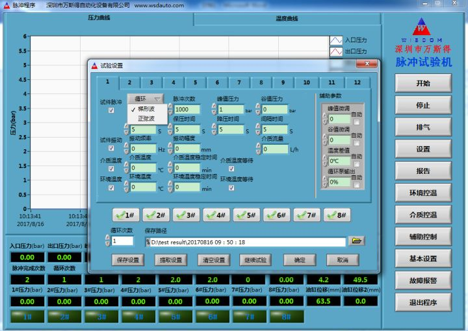468x331 pixels.
Task: Click the 入口压力 legend curve icon
Action: [336, 40]
